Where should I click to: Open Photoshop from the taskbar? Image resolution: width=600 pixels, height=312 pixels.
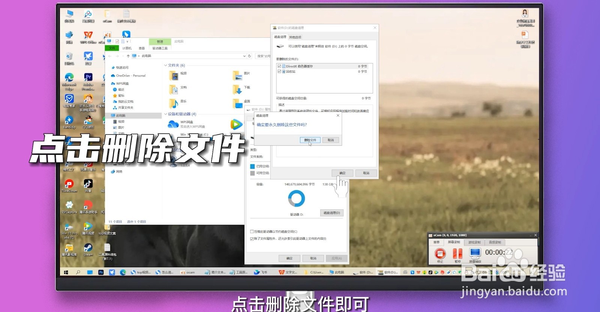point(101,272)
